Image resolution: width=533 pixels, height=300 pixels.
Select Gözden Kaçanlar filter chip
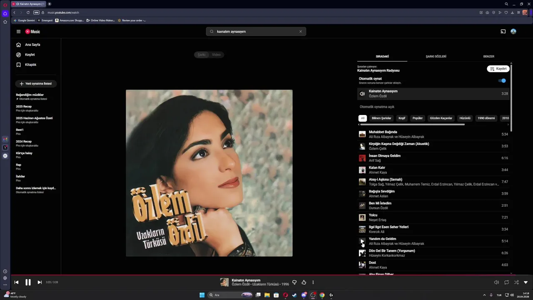click(441, 118)
